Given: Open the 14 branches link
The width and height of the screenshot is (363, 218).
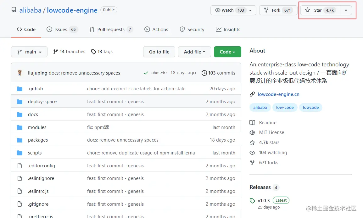Looking at the screenshot, I should [69, 52].
